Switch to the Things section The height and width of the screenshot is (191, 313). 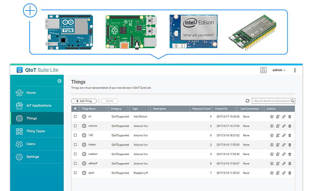point(32,118)
